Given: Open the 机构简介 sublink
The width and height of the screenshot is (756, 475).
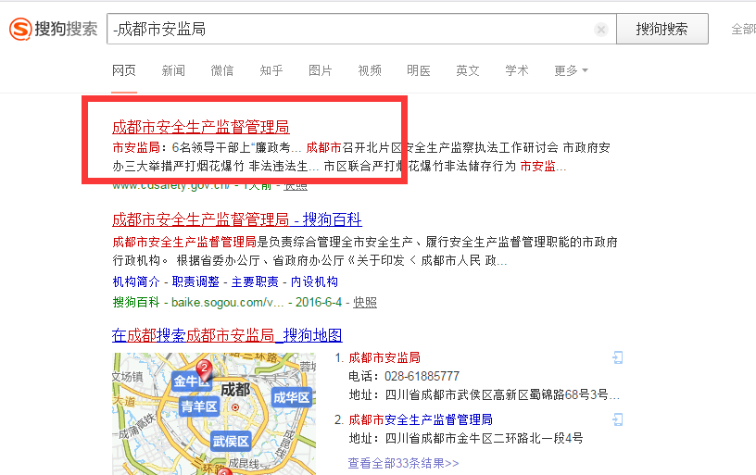Looking at the screenshot, I should coord(136,281).
